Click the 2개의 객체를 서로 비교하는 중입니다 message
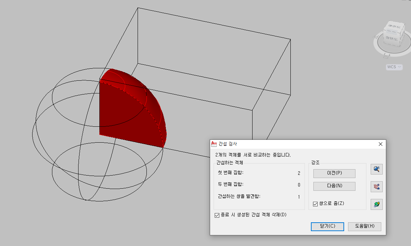411x246 pixels. pyautogui.click(x=253, y=155)
